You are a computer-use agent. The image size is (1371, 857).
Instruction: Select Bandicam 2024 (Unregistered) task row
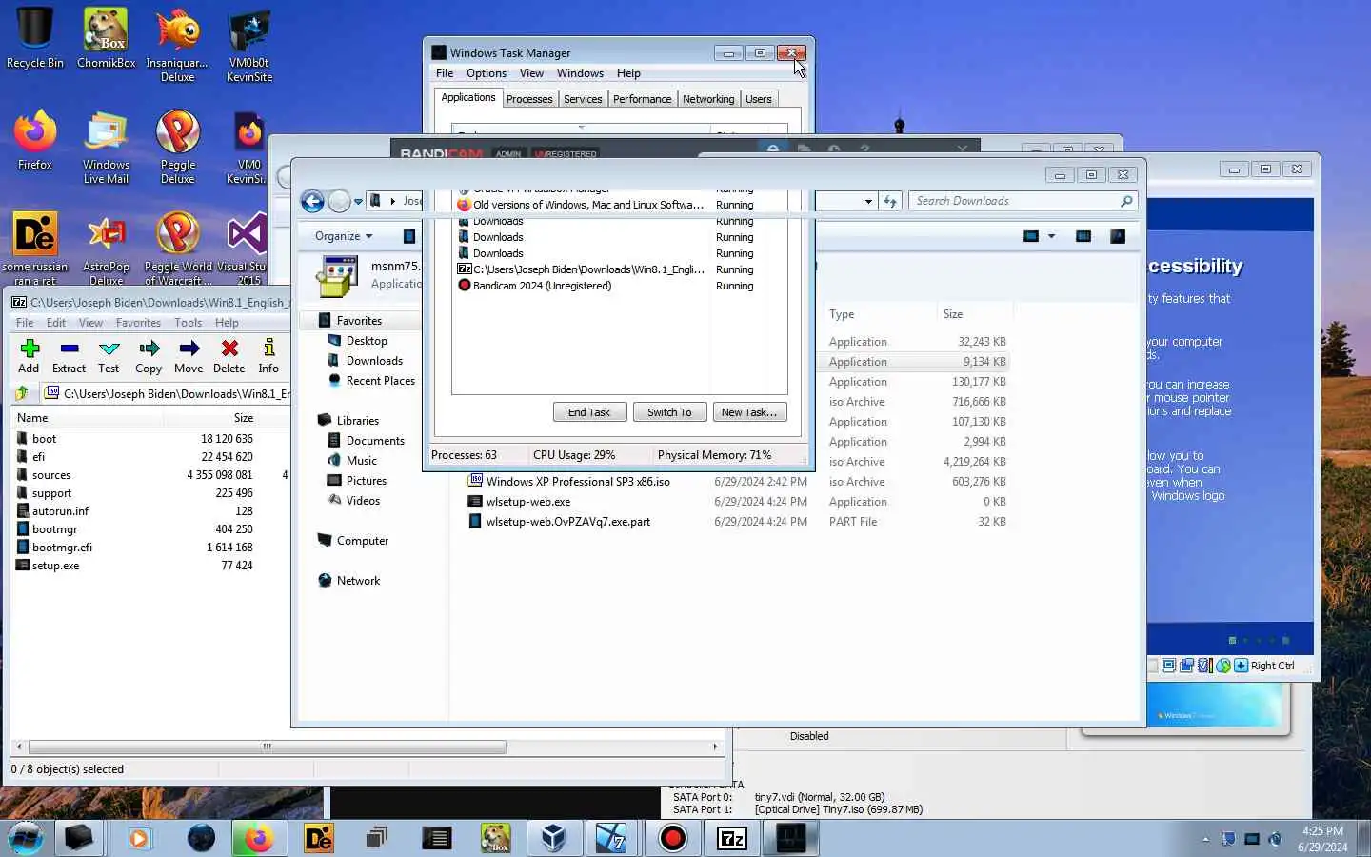pyautogui.click(x=542, y=286)
